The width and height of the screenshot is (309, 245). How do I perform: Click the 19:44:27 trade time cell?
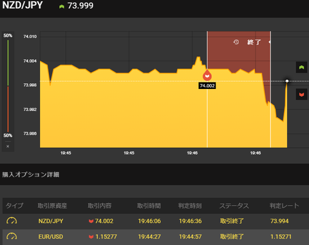click(x=149, y=237)
